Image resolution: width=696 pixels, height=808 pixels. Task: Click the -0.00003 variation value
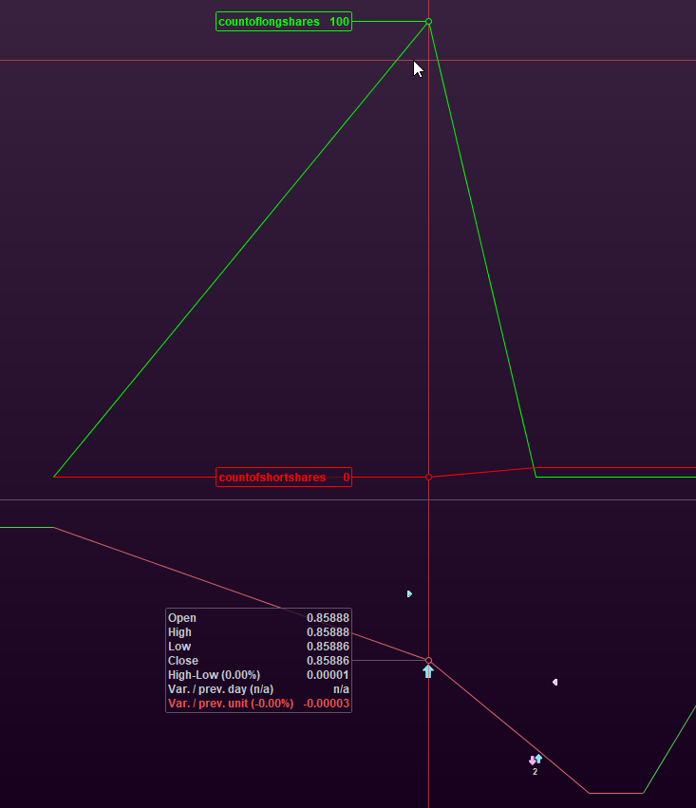[326, 704]
